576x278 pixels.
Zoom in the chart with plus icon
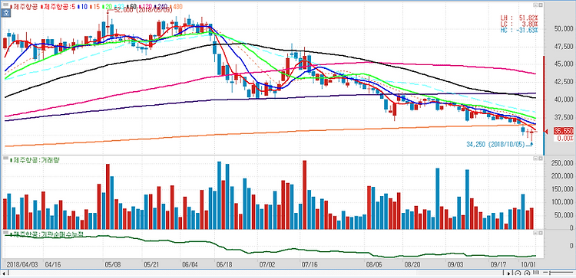tap(527, 273)
